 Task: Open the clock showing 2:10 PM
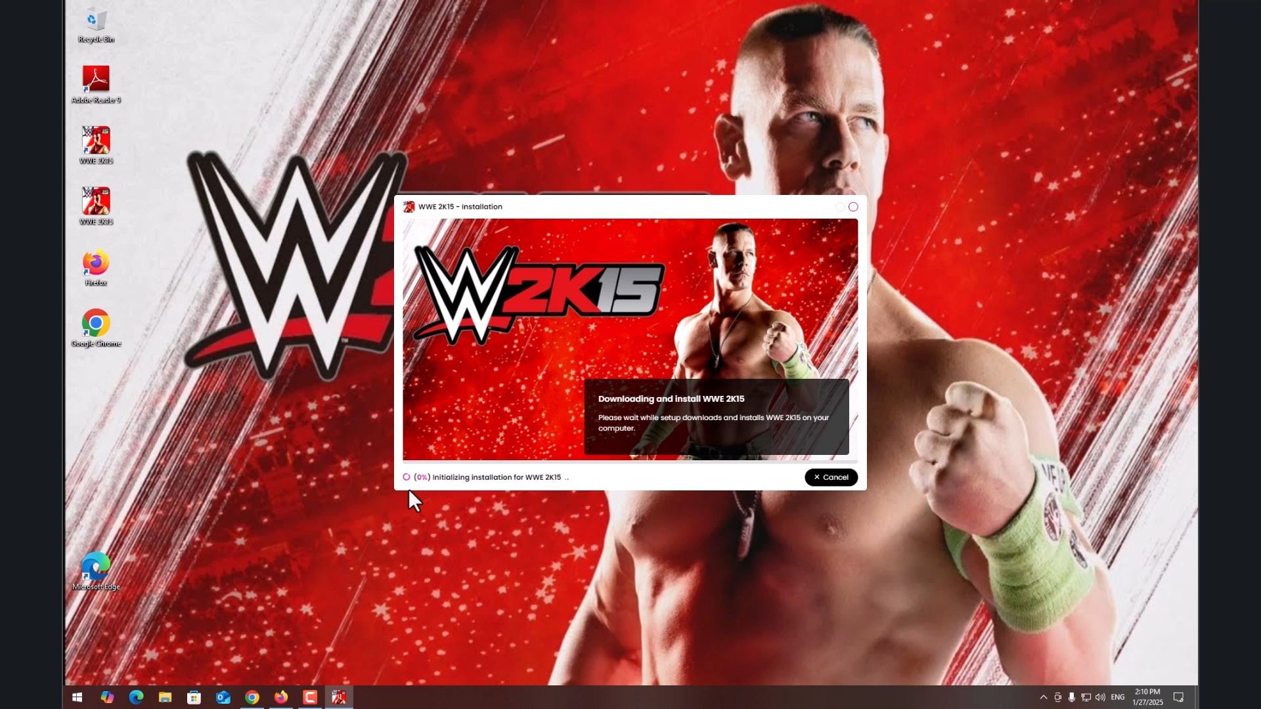1147,697
